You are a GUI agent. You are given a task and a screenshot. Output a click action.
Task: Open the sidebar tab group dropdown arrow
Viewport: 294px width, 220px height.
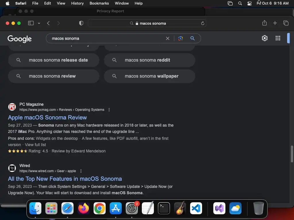(39, 23)
